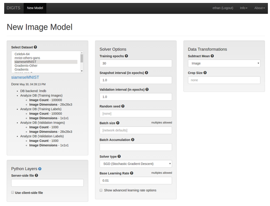Click help icon beside Snapshot interval

pos(146,72)
